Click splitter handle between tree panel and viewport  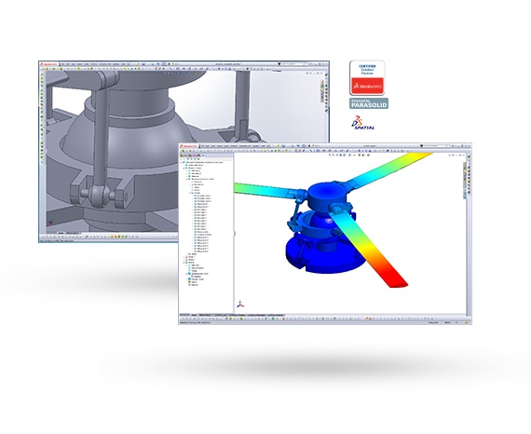pos(234,233)
